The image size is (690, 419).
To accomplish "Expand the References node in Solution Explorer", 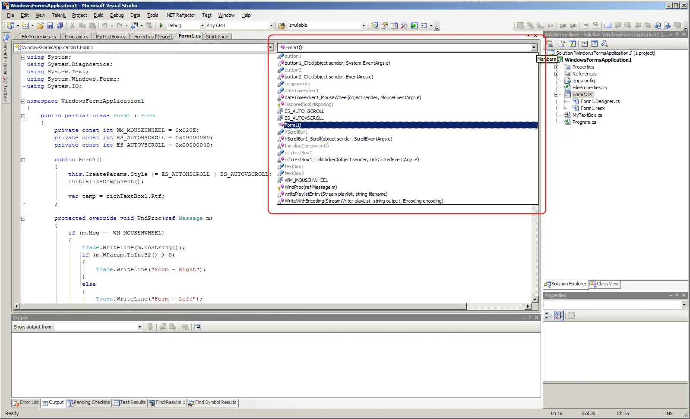I will click(x=557, y=74).
